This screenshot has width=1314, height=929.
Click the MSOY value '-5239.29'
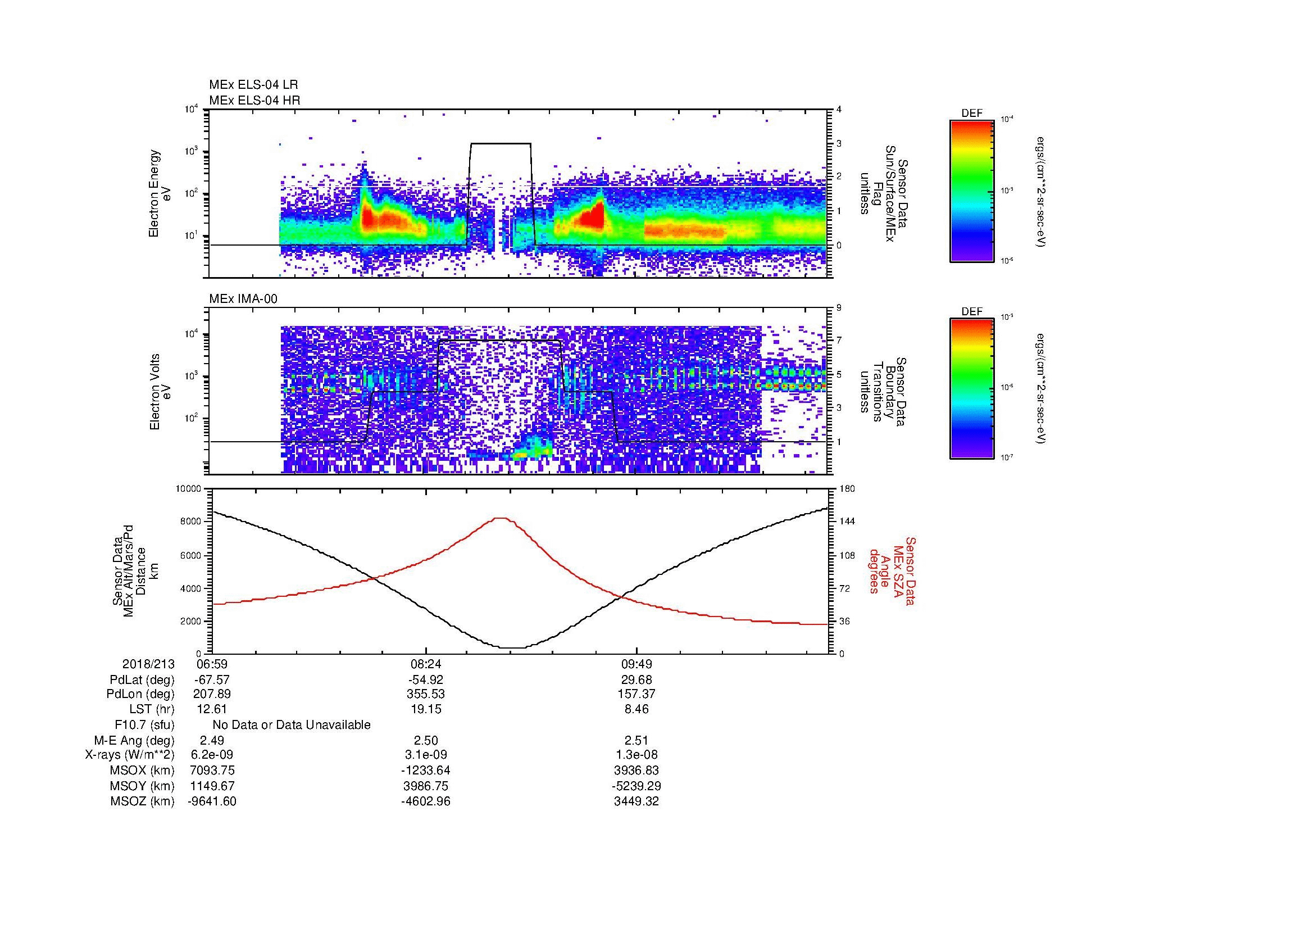pyautogui.click(x=636, y=786)
